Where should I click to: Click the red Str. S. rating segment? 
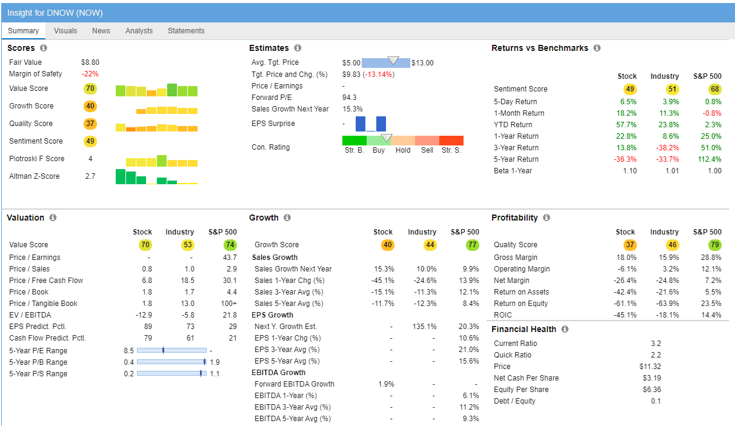(x=451, y=141)
